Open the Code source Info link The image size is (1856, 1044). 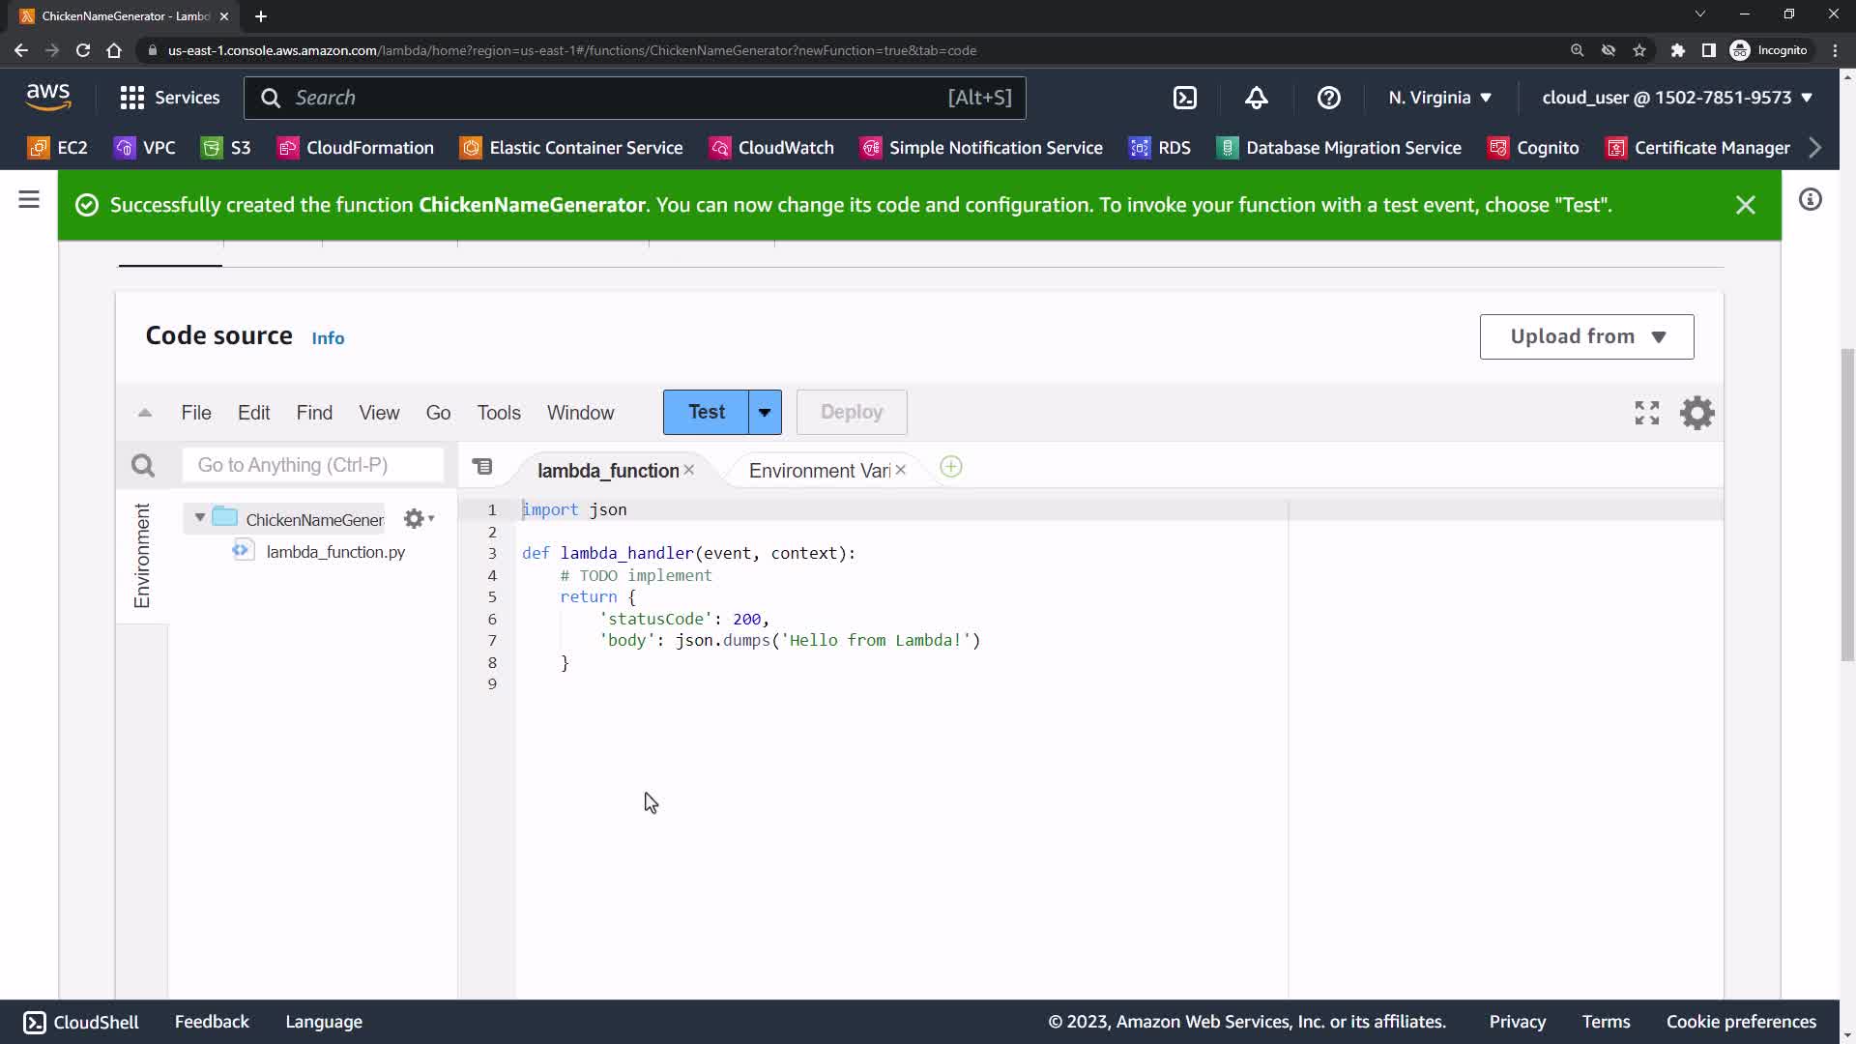point(328,338)
